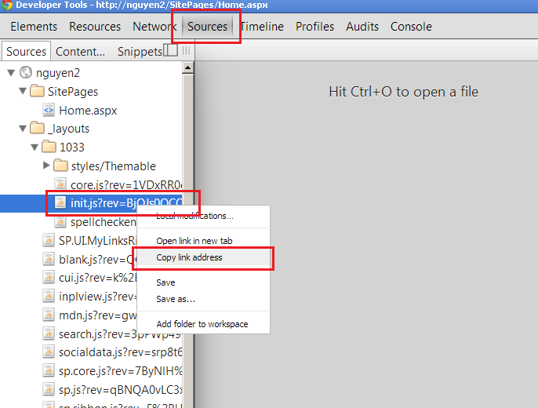Toggle the navigator panel hide button

170,51
